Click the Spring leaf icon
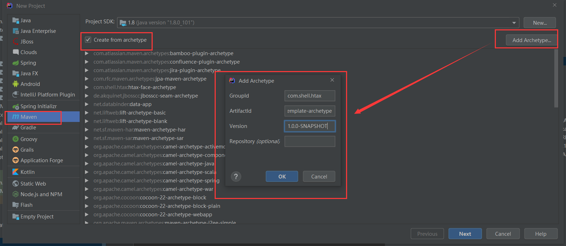The height and width of the screenshot is (246, 566). point(16,63)
